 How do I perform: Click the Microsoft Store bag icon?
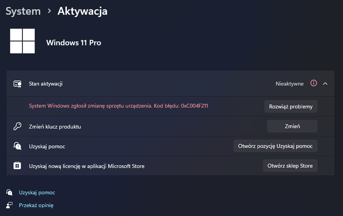point(17,166)
